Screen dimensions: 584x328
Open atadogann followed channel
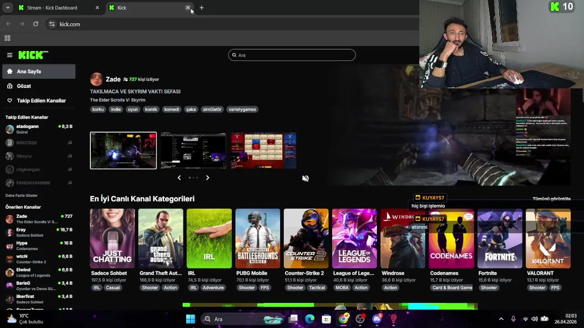pyautogui.click(x=39, y=129)
